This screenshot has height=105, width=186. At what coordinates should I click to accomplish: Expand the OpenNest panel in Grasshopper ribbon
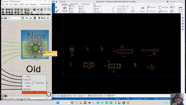pos(45,14)
